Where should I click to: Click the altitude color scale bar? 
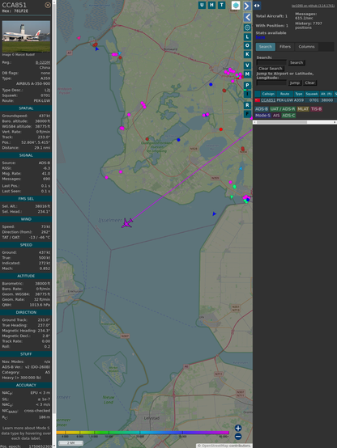[143, 433]
